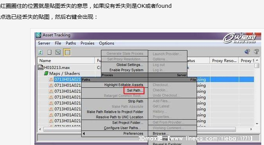This screenshot has width=264, height=145.
Task: Switch to Tree View toolbar icon
Action: (x=58, y=52)
